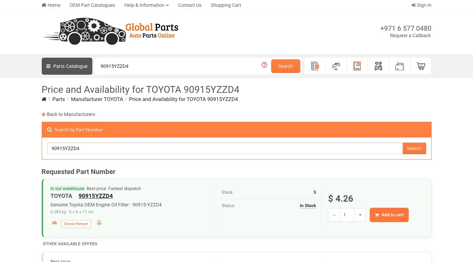Screen dimensions: 473x262
Task: Increase quantity with plus button
Action: 360,215
